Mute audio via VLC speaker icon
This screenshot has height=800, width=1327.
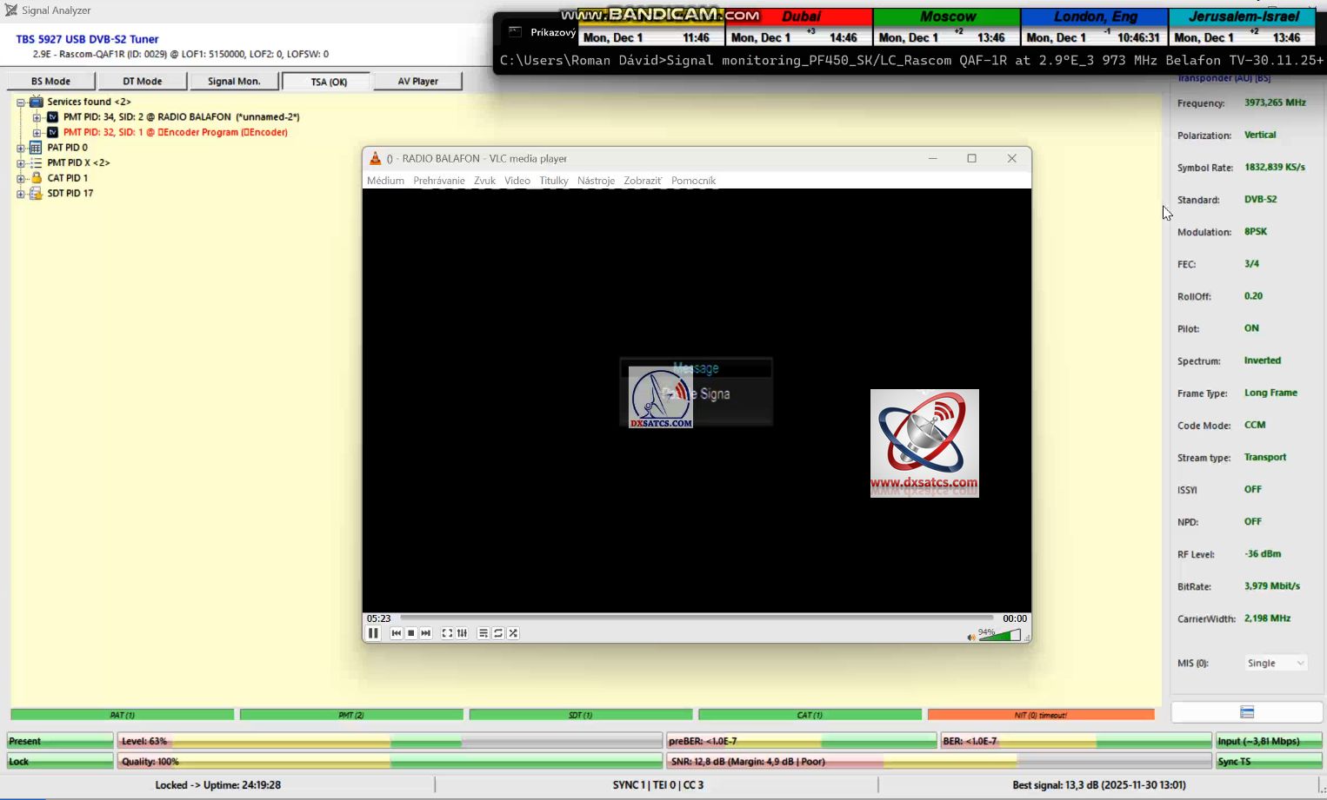(x=971, y=637)
